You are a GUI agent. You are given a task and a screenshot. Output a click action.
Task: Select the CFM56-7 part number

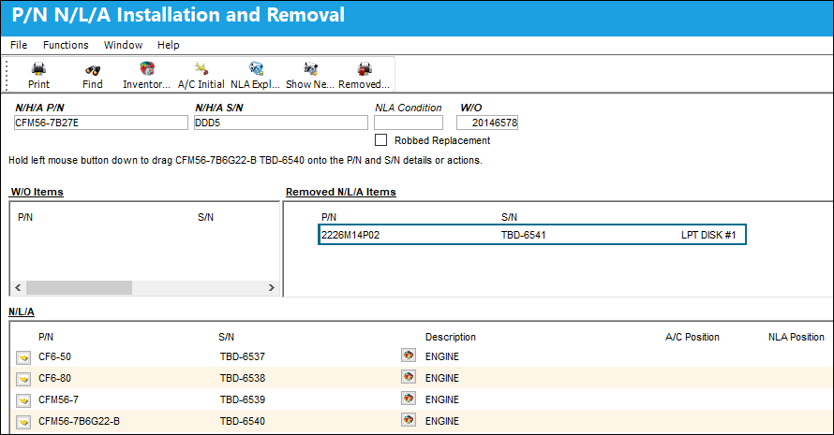58,399
